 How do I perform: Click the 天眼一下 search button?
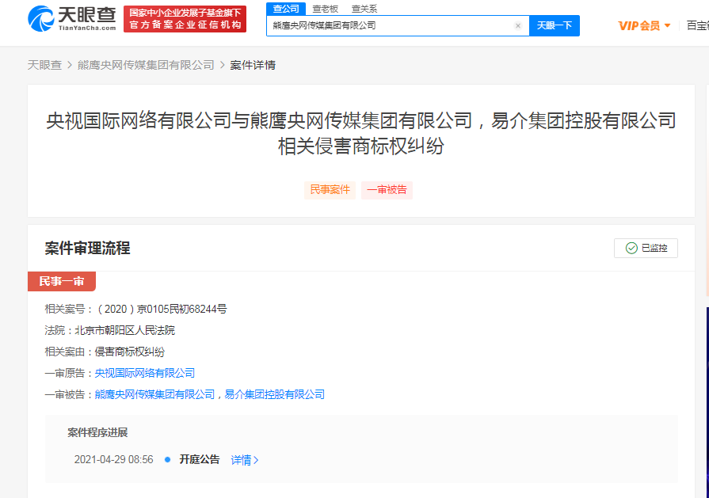point(555,26)
